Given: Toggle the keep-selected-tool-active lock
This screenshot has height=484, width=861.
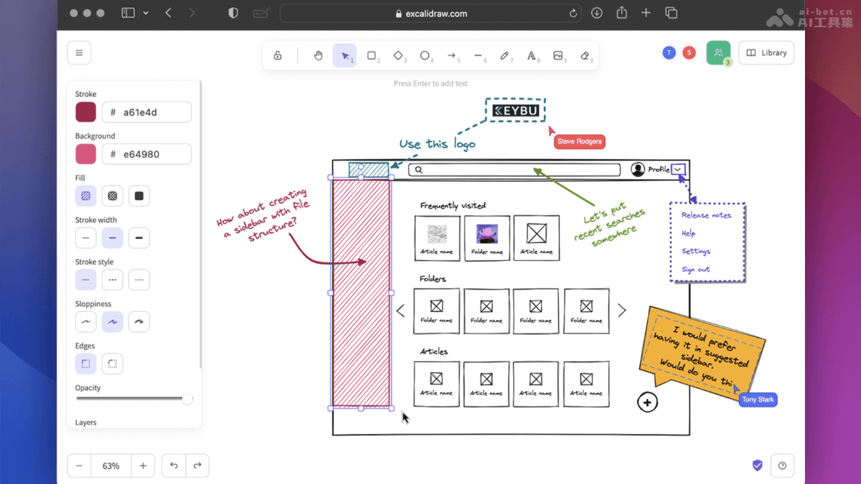Looking at the screenshot, I should pyautogui.click(x=278, y=55).
